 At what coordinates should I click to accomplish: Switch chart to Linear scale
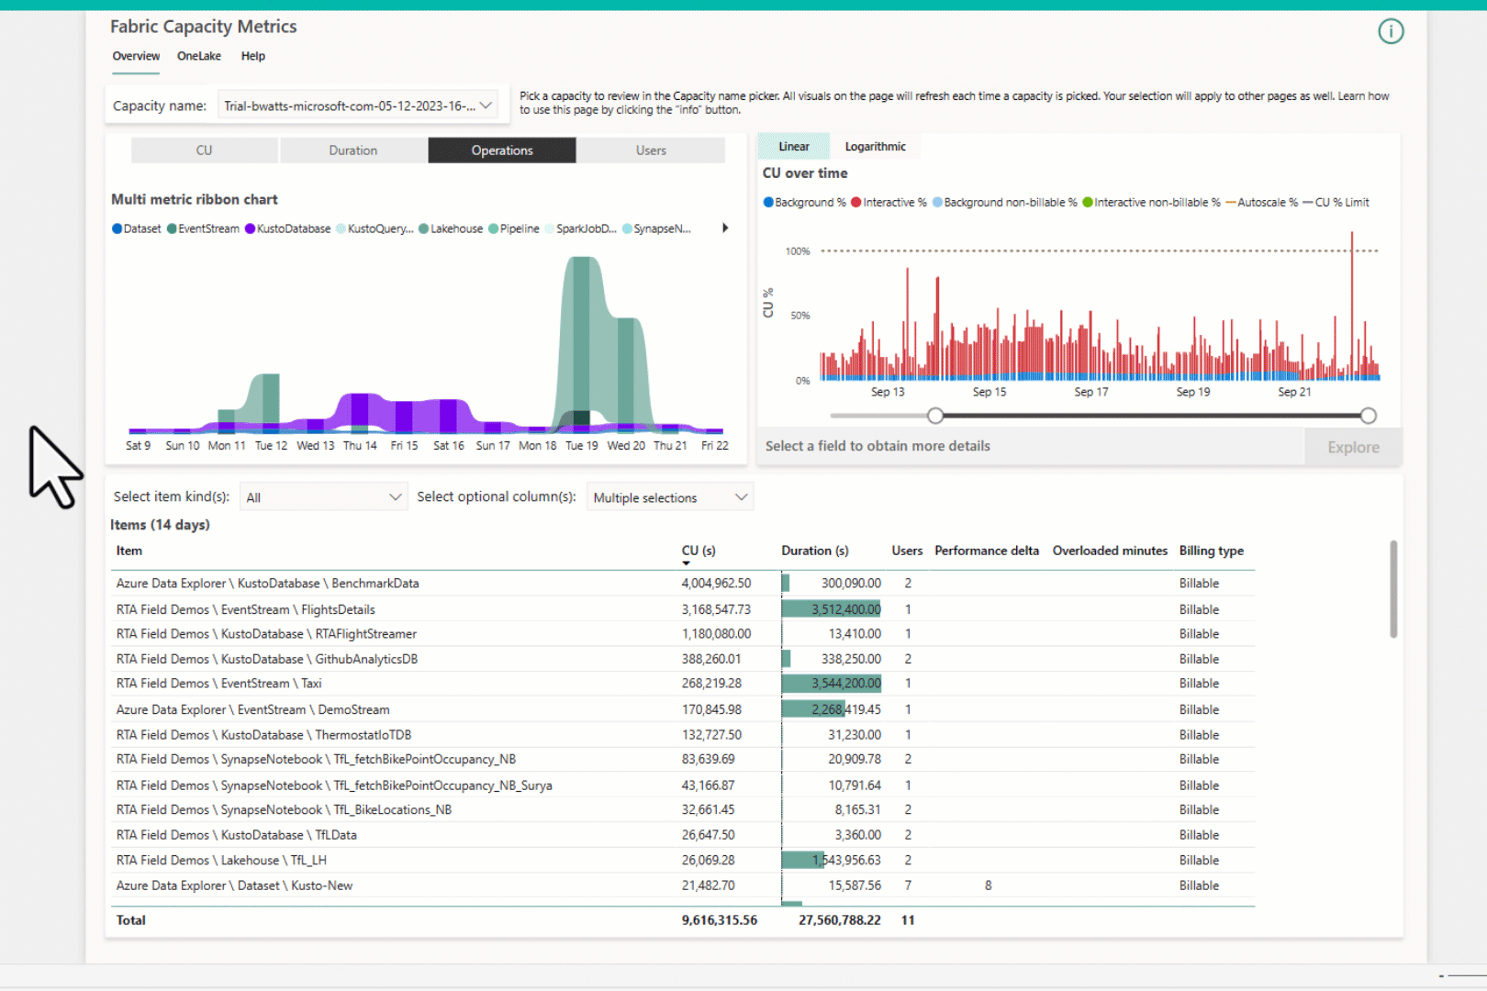point(794,147)
